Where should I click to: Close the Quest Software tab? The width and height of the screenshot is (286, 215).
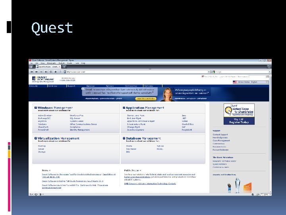tap(59, 67)
